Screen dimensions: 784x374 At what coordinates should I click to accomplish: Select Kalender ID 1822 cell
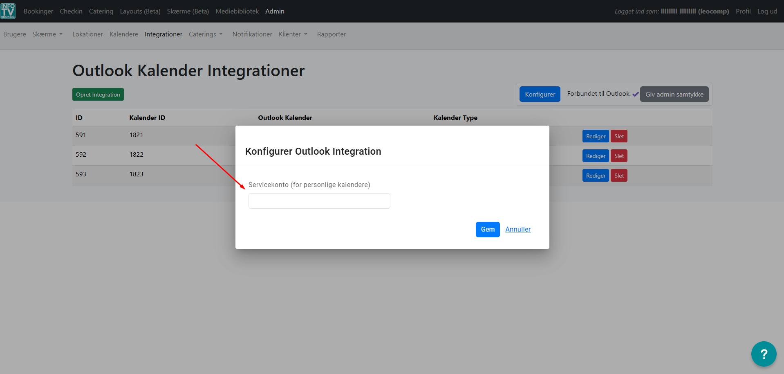(x=136, y=155)
